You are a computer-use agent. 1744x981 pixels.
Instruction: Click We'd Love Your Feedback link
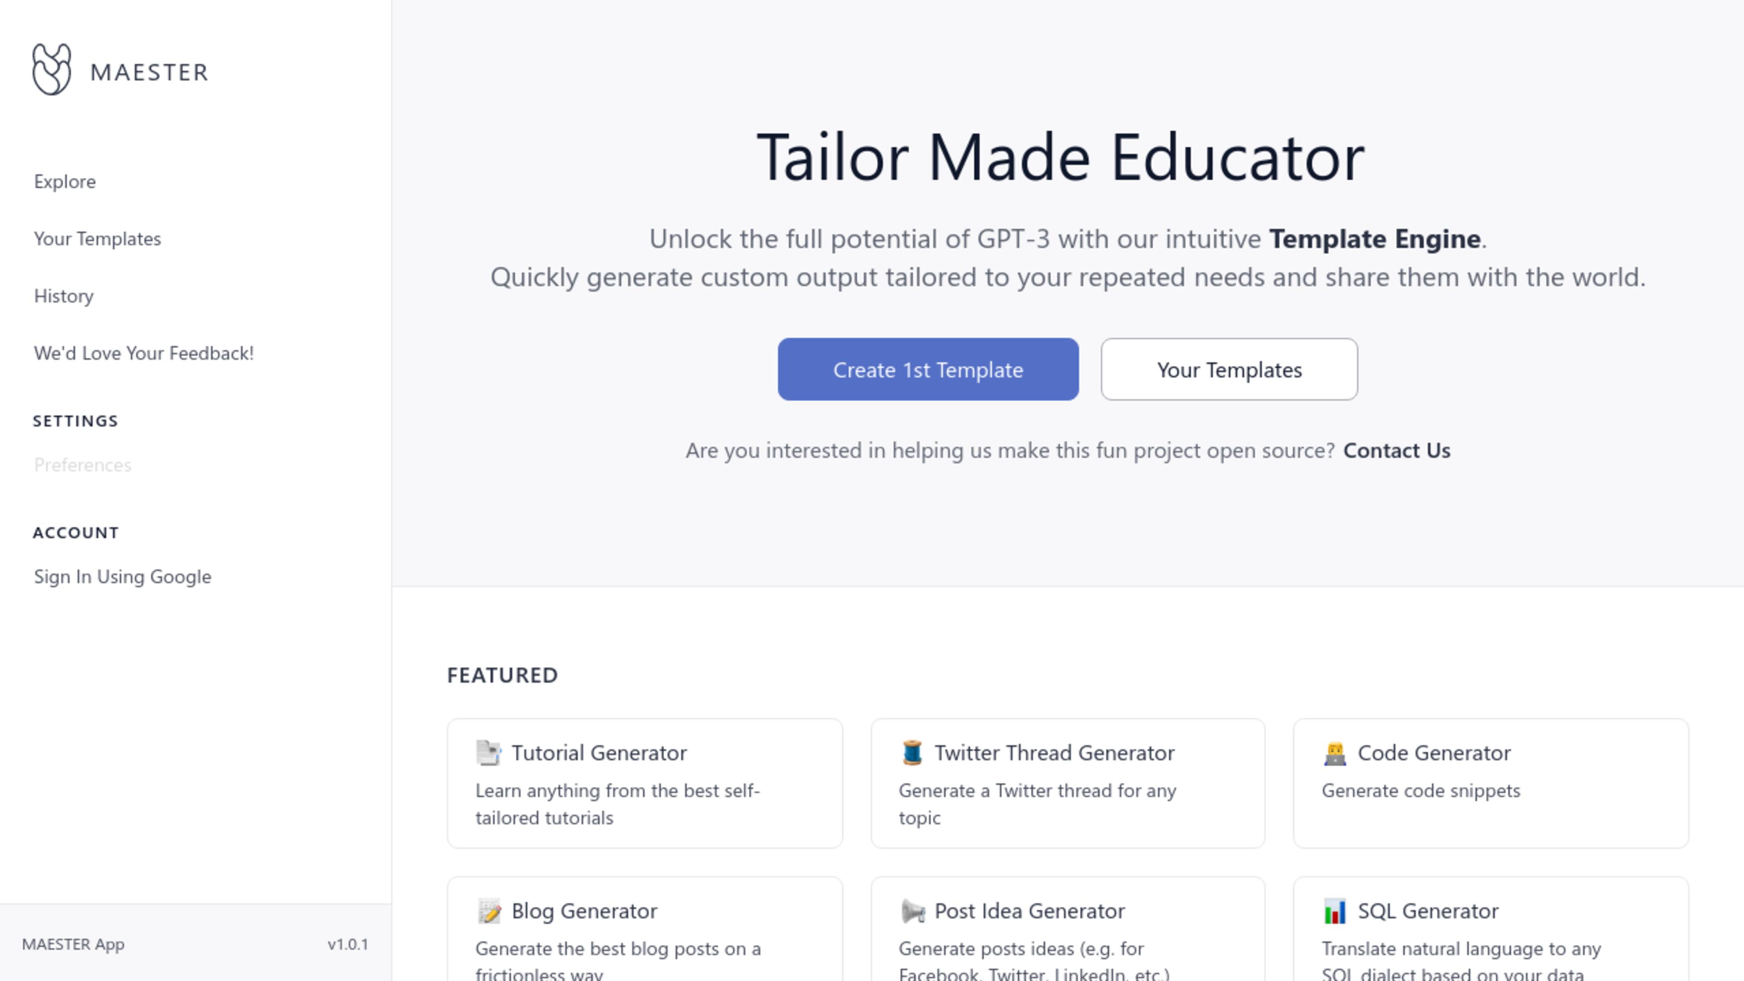(144, 352)
